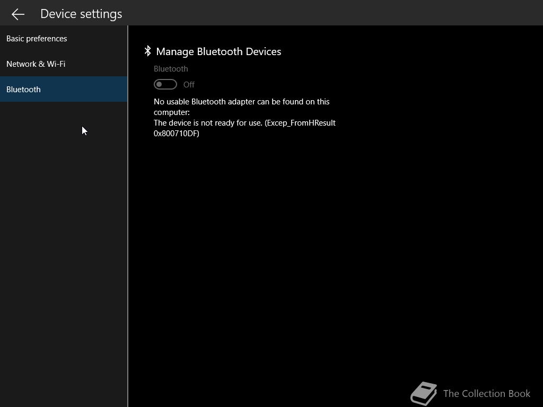Image resolution: width=543 pixels, height=407 pixels.
Task: Click the Bluetooth symbol beside Manage Bluetooth Devices
Action: (147, 51)
